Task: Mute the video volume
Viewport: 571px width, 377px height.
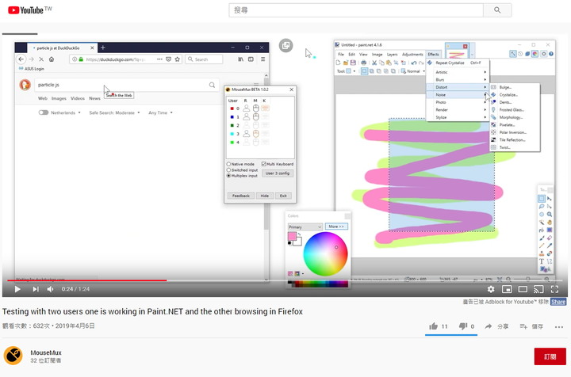Action: (x=50, y=289)
